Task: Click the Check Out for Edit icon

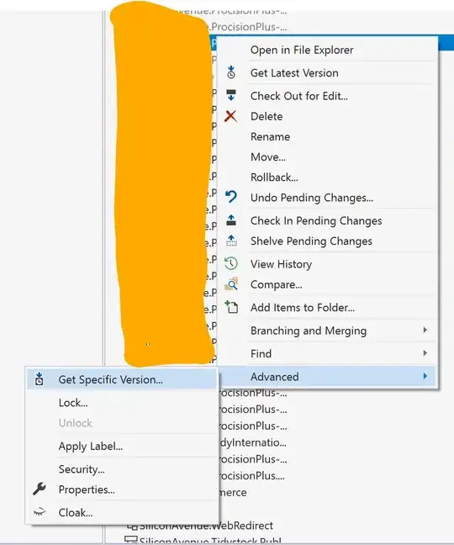Action: 231,95
